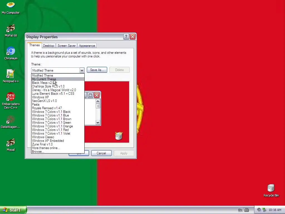Choose the Pasta theme
The width and height of the screenshot is (285, 214).
coord(58,104)
